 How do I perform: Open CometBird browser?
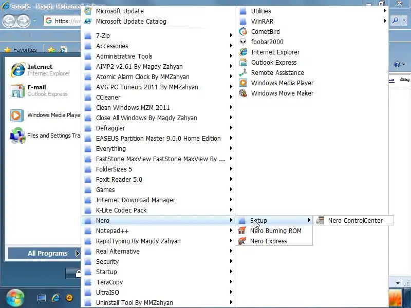tap(312, 32)
